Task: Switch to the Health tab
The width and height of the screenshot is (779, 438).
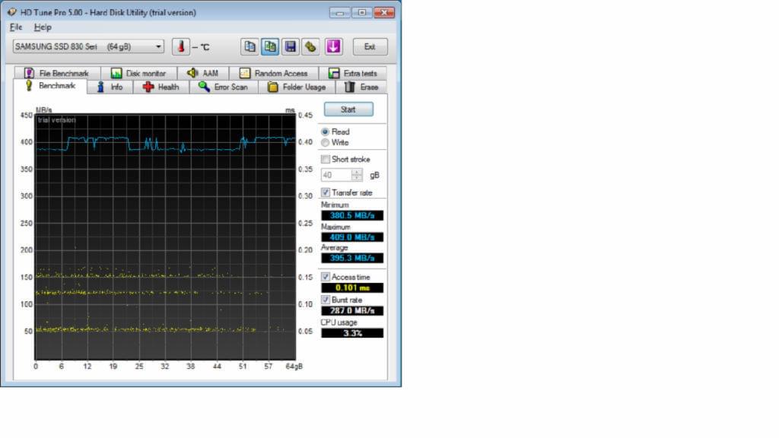Action: 161,87
